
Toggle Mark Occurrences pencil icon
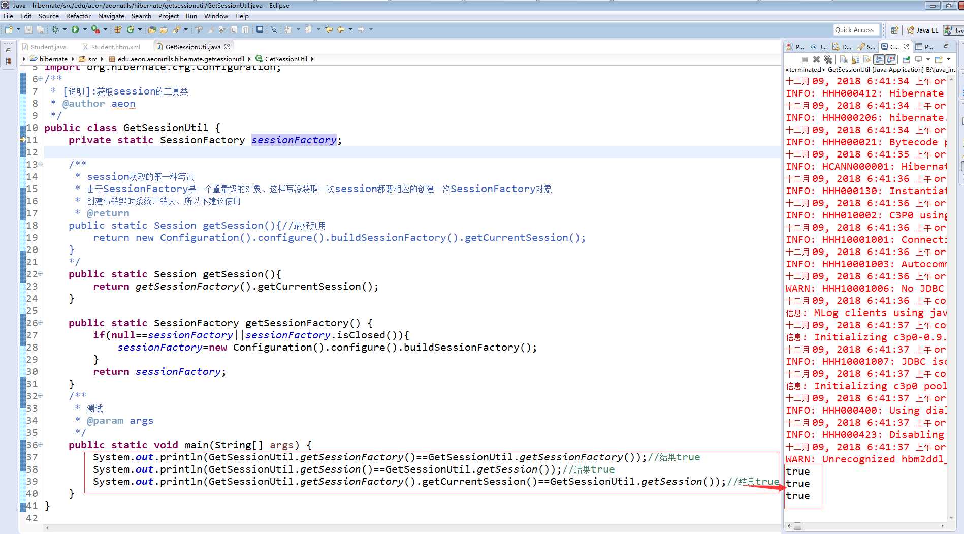point(210,29)
